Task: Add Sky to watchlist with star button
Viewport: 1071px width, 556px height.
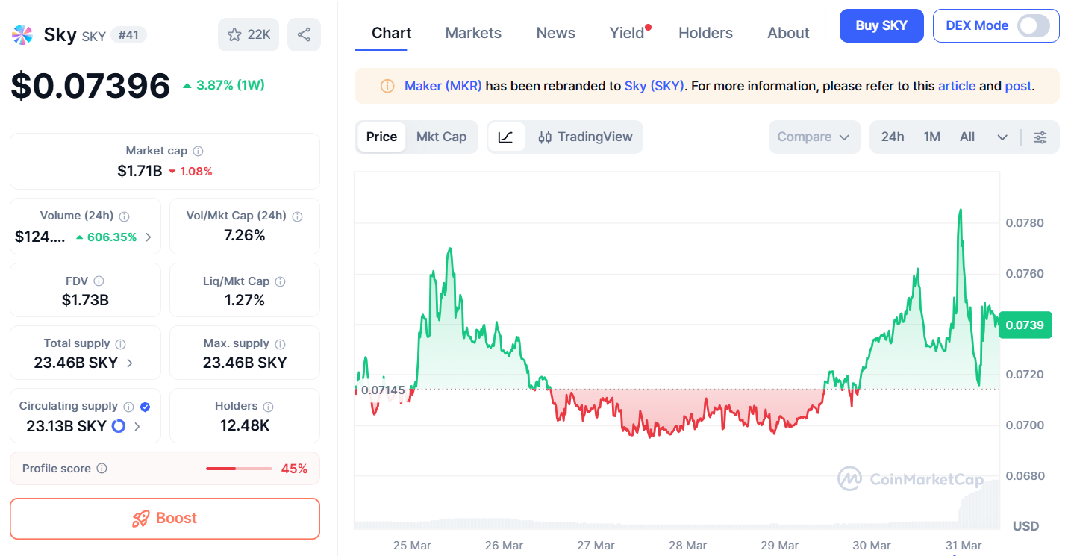Action: [x=249, y=34]
